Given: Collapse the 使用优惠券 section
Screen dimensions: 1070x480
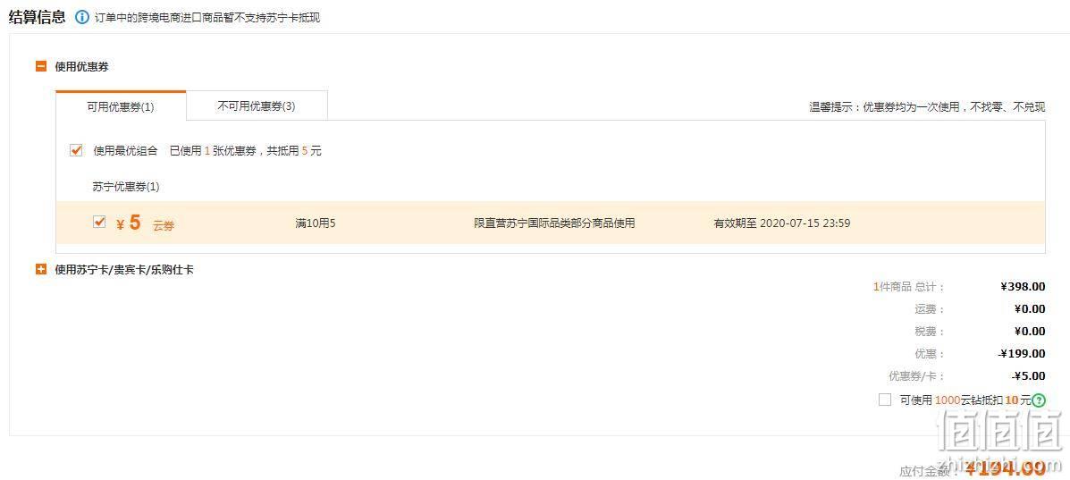Looking at the screenshot, I should [x=41, y=67].
